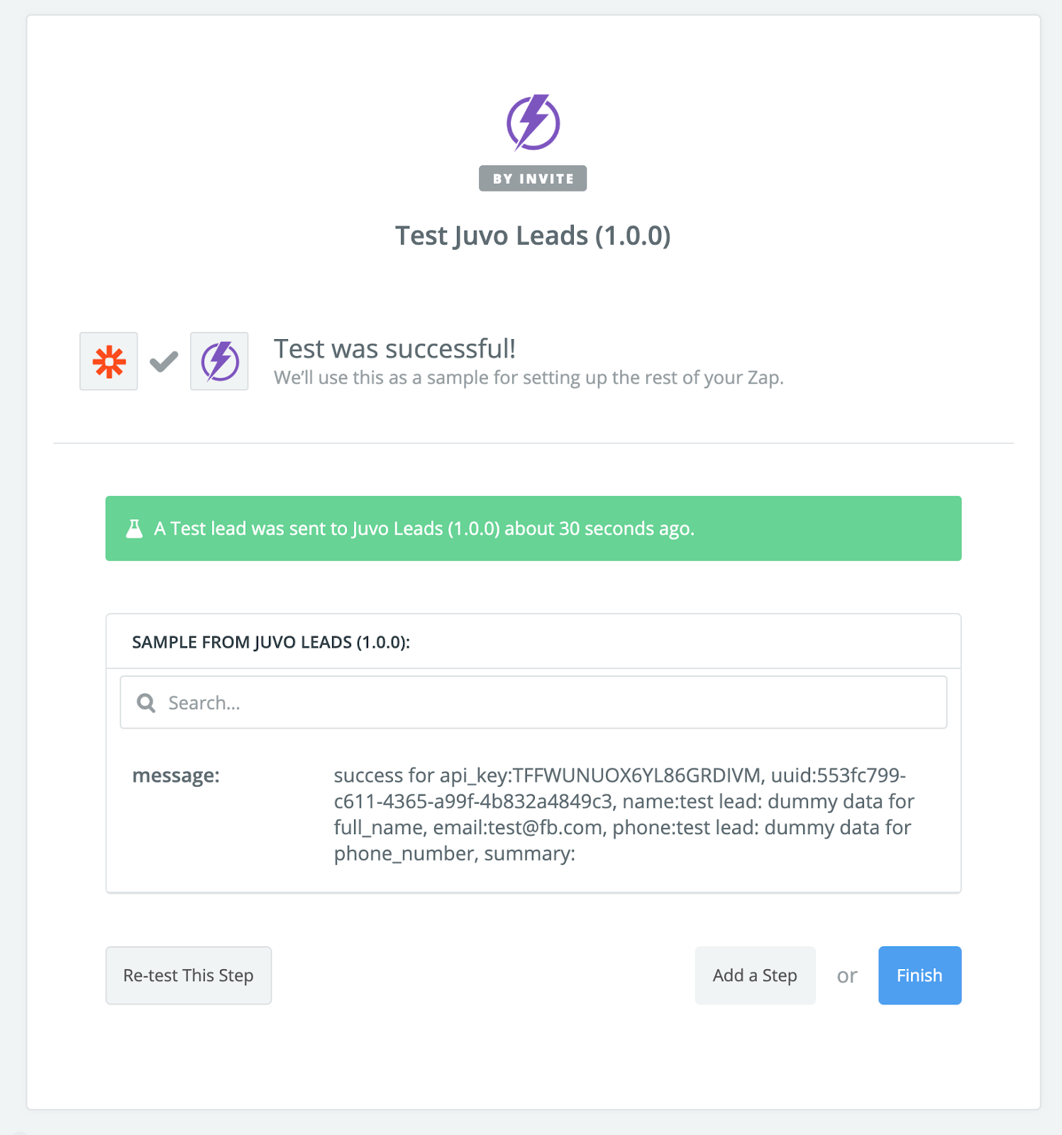This screenshot has width=1062, height=1135.
Task: Click the magnifying glass search icon
Action: (146, 703)
